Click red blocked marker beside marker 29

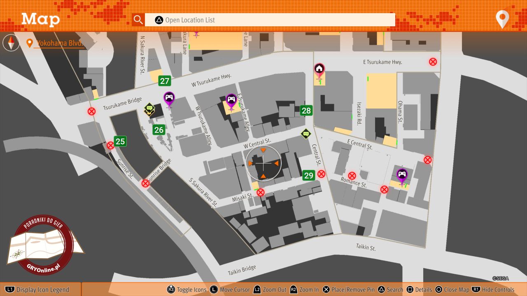(321, 174)
